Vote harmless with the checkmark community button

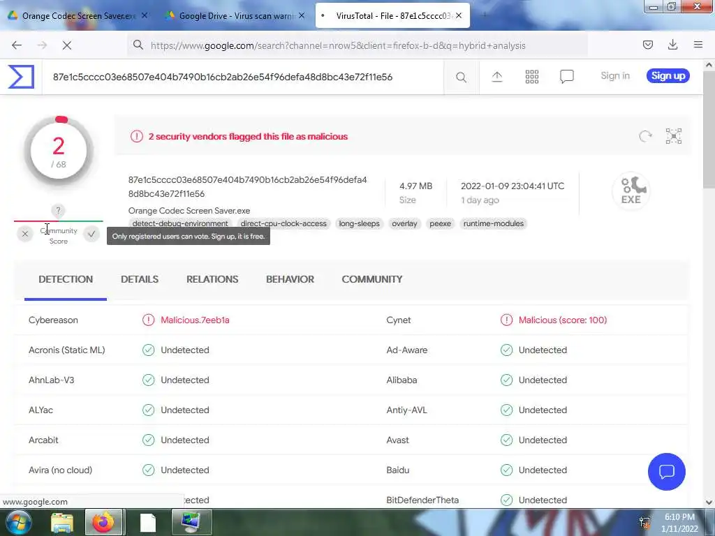click(91, 234)
